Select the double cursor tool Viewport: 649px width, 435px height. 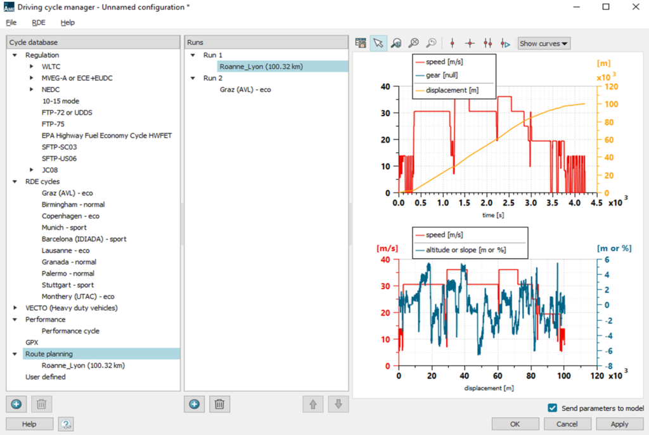coord(487,43)
